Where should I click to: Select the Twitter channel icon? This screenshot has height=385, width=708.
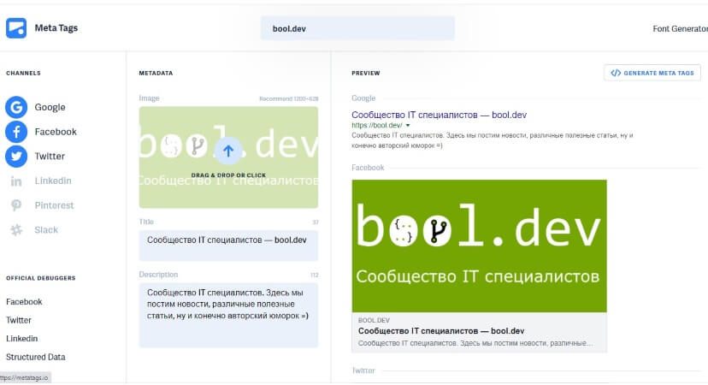(16, 157)
